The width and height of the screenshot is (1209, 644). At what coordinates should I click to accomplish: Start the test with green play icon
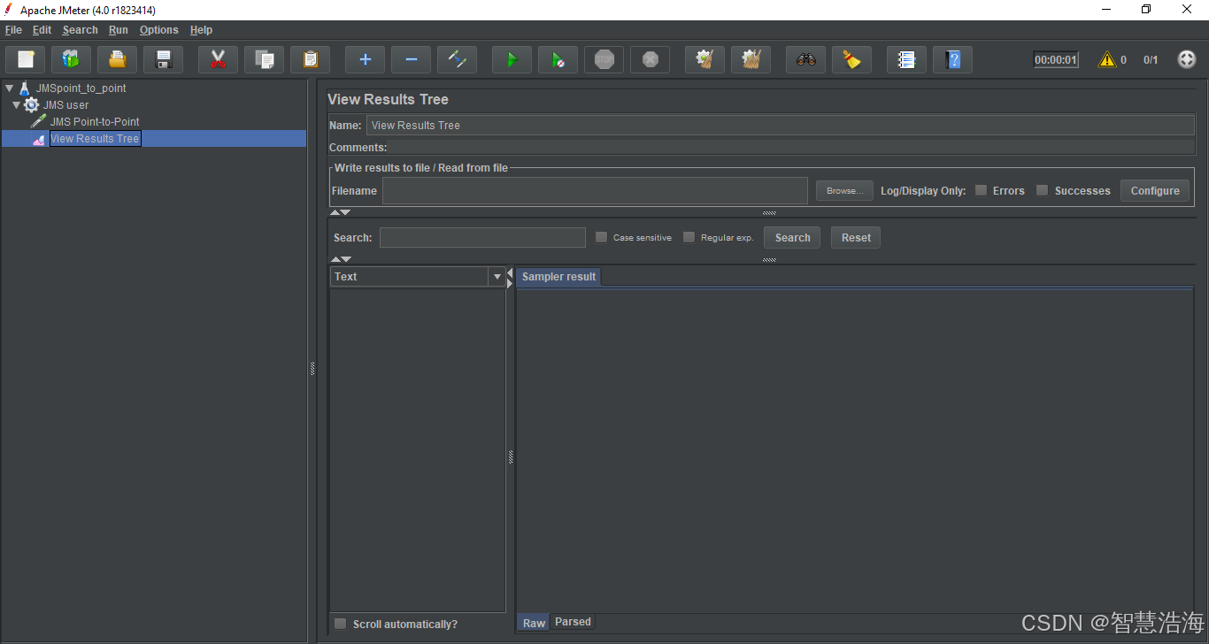coord(512,60)
